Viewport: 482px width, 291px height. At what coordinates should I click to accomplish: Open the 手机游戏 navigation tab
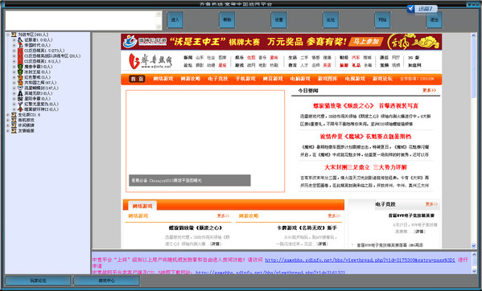pos(245,79)
